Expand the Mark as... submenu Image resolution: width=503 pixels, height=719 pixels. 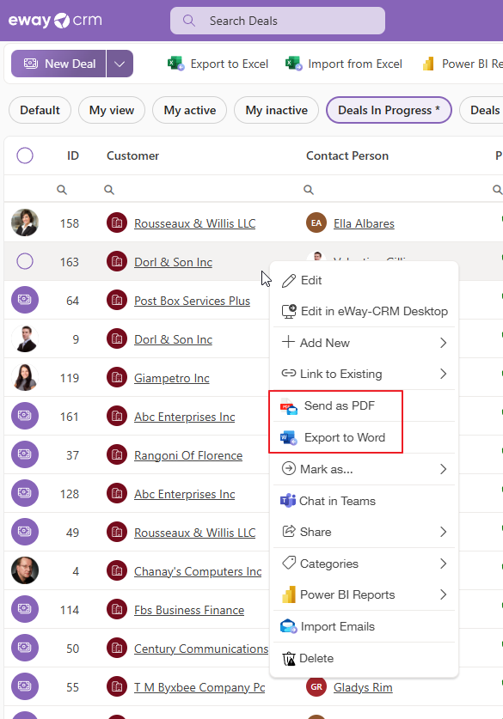(x=365, y=469)
